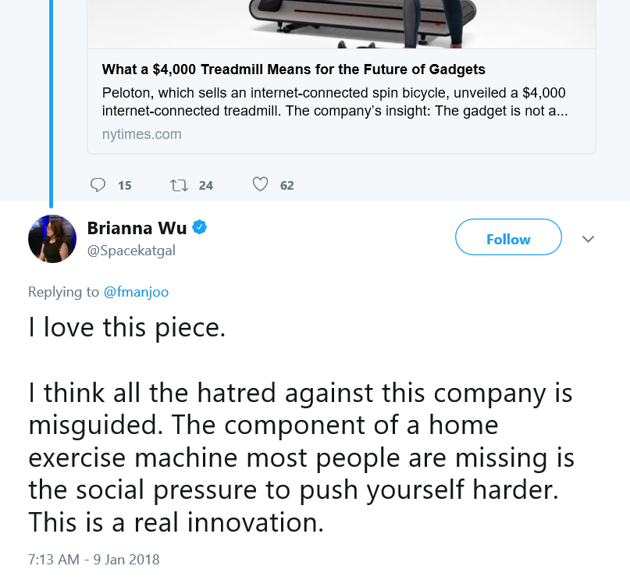630x580 pixels.
Task: Click the treadmill article preview image
Action: pyautogui.click(x=341, y=24)
